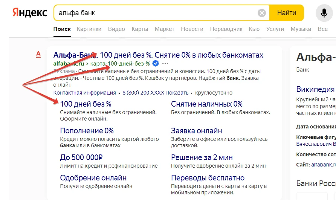Open the 'Википедия' link in sidebar
The image size is (336, 200).
(x=315, y=90)
